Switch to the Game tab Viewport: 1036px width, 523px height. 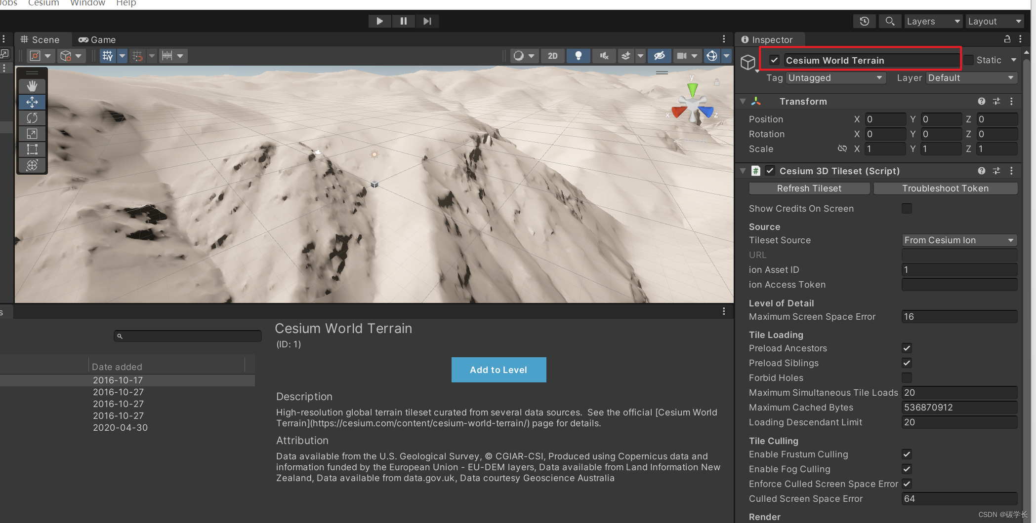97,39
